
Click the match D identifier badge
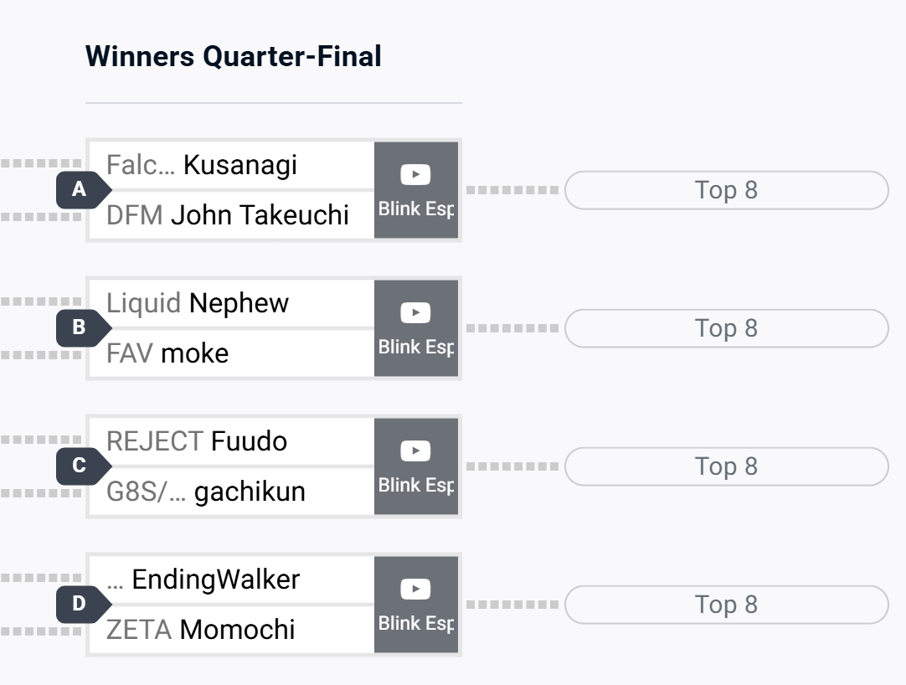coord(83,604)
